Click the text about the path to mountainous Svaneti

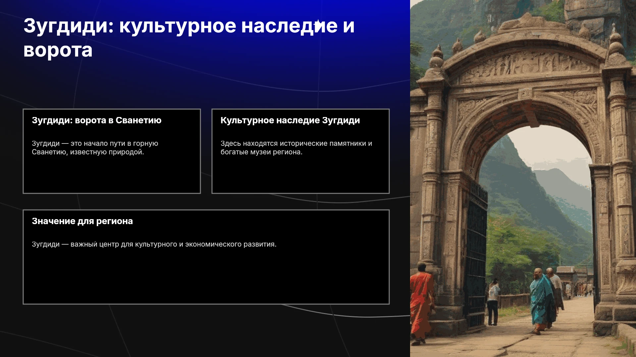click(95, 148)
